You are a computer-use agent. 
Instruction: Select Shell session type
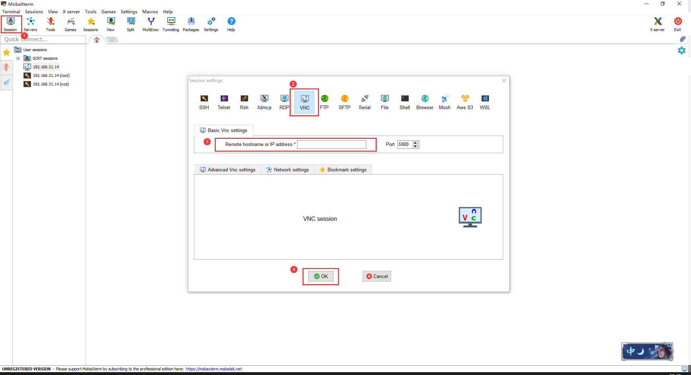(x=405, y=102)
